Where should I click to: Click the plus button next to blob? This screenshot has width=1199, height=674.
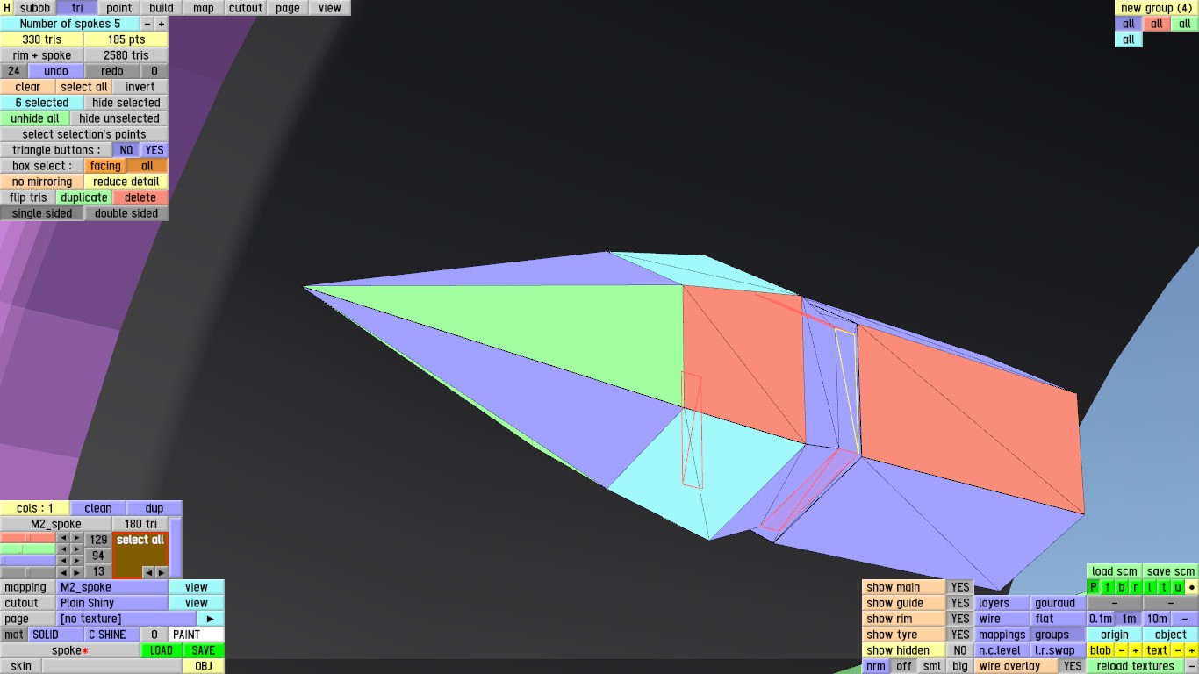click(1135, 650)
